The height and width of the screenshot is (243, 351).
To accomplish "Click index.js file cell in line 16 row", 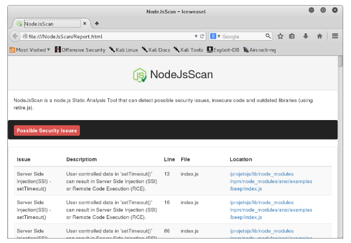I will pyautogui.click(x=189, y=202).
